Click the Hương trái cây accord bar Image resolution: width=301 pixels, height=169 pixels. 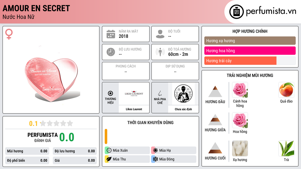(x=250, y=61)
